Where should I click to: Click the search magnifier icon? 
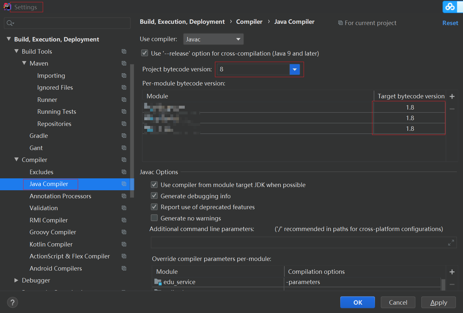point(10,23)
